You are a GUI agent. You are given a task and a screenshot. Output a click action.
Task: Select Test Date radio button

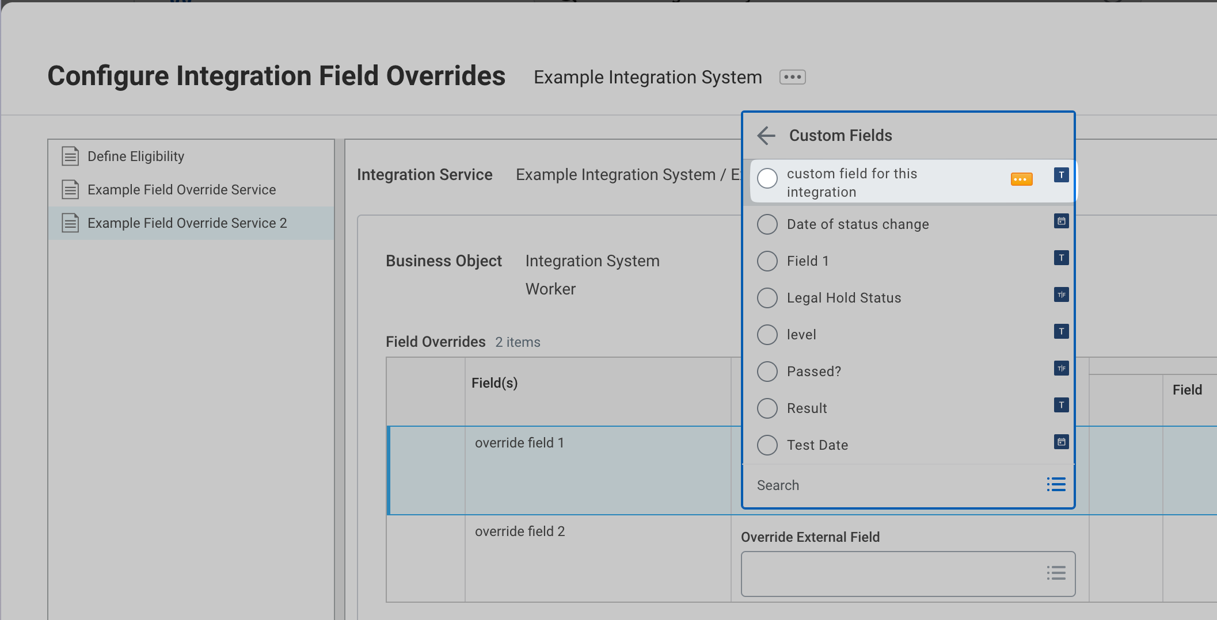pos(767,445)
